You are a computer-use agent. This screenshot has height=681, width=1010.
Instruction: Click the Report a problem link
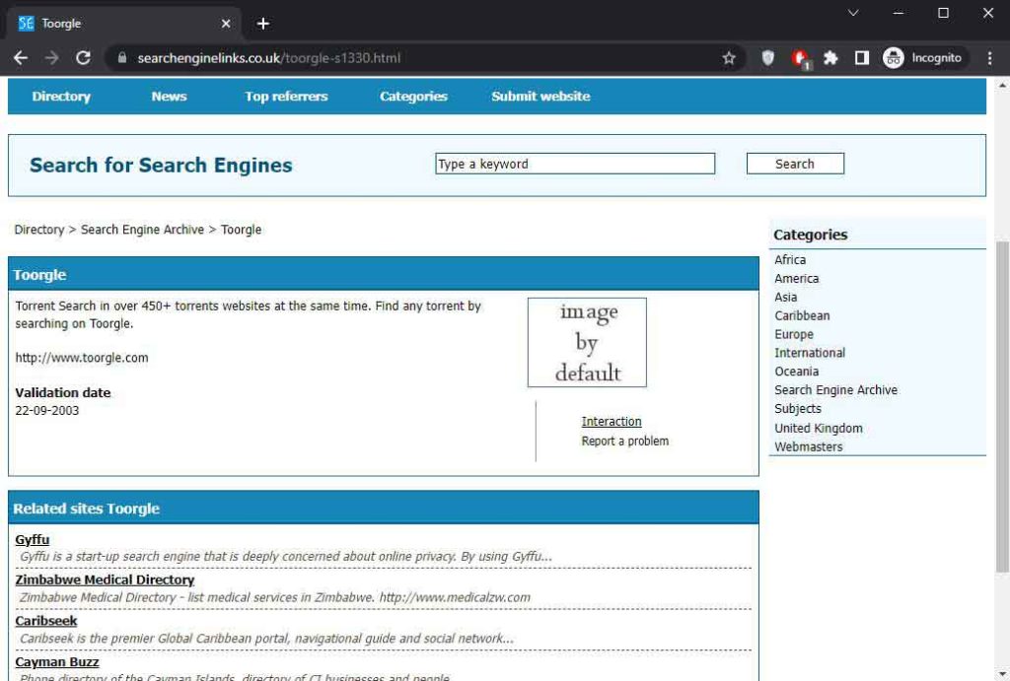coord(624,441)
